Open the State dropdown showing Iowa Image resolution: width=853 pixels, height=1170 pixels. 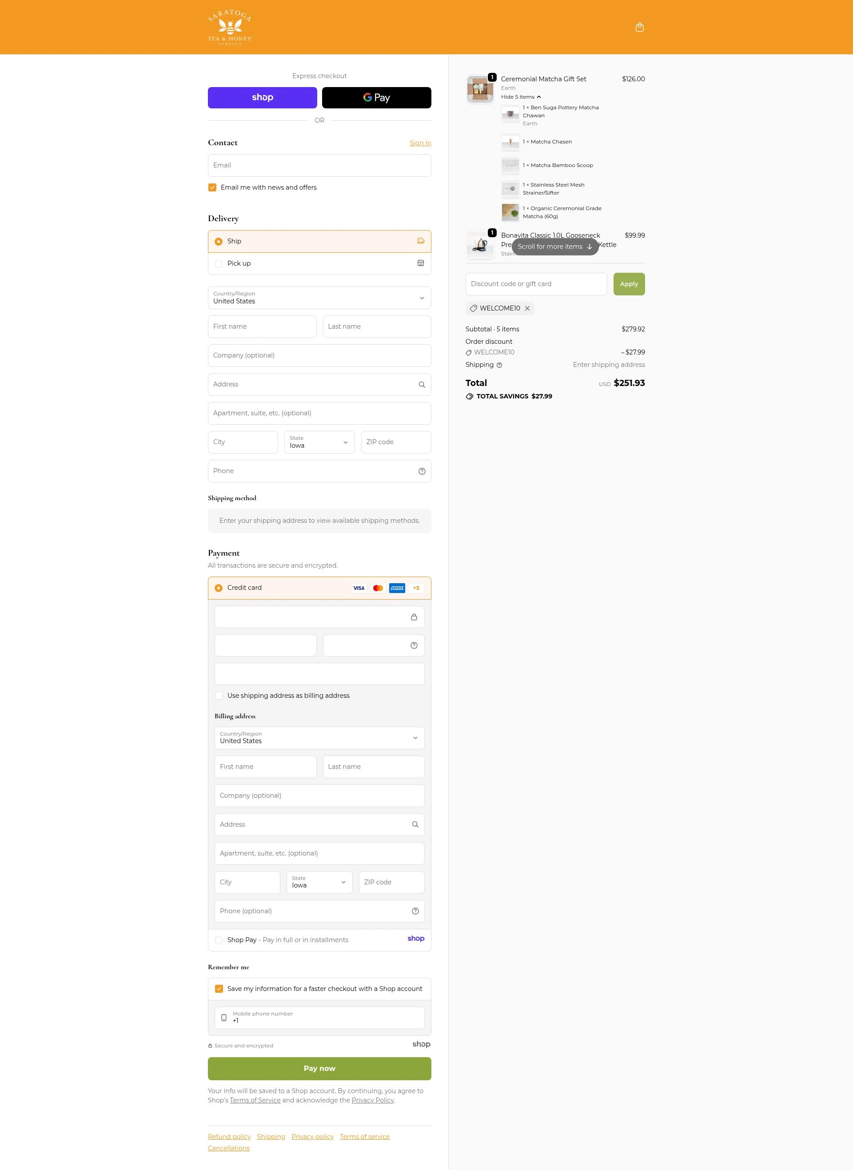pos(319,442)
